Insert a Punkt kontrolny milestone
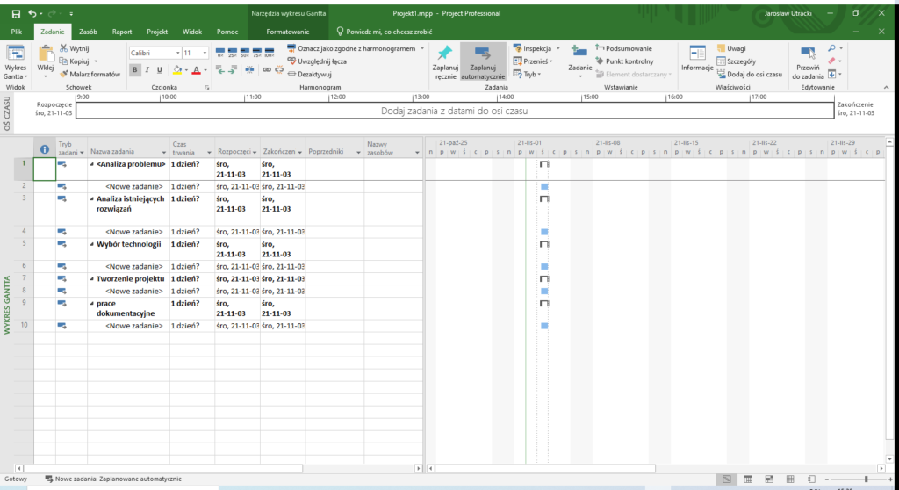 (x=622, y=61)
